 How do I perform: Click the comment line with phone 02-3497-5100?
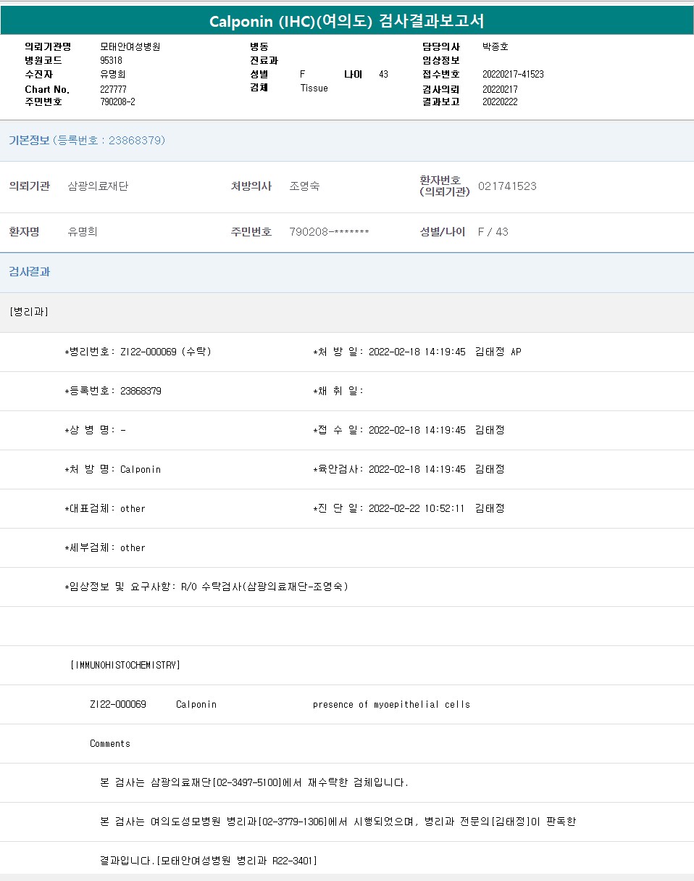pyautogui.click(x=254, y=782)
